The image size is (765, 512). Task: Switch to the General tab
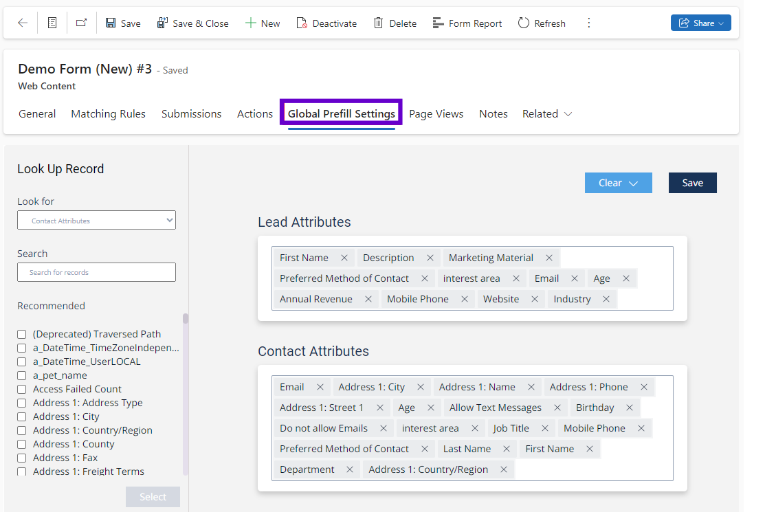[x=37, y=113]
